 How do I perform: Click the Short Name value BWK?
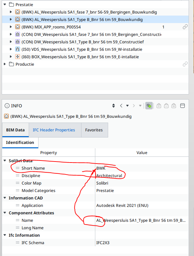pos(101,168)
